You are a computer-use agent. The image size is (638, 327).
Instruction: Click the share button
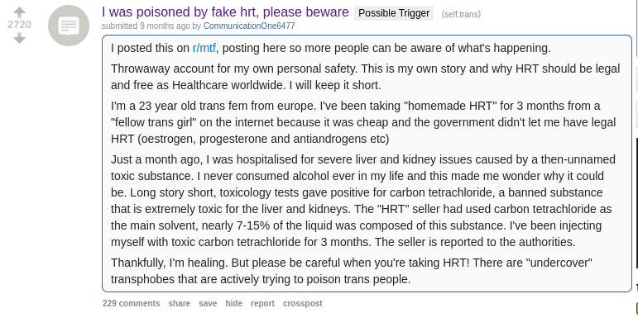pos(179,303)
